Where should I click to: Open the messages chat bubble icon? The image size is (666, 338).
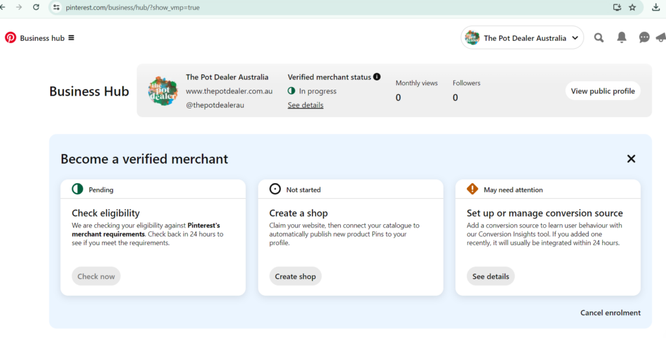point(644,38)
